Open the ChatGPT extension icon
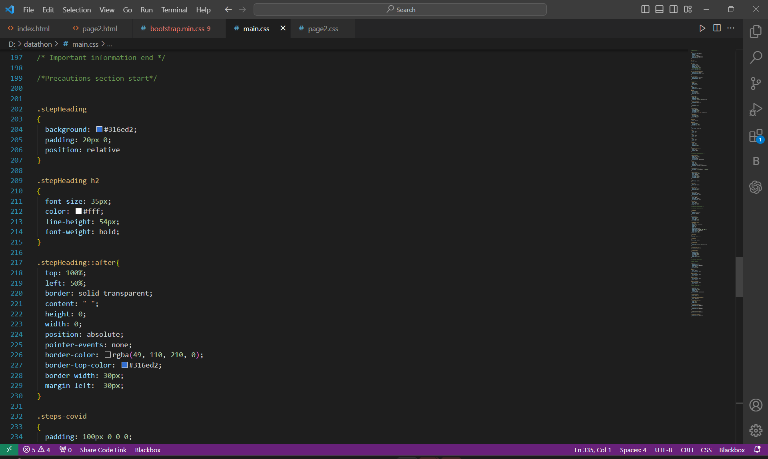This screenshot has height=459, width=768. click(755, 187)
